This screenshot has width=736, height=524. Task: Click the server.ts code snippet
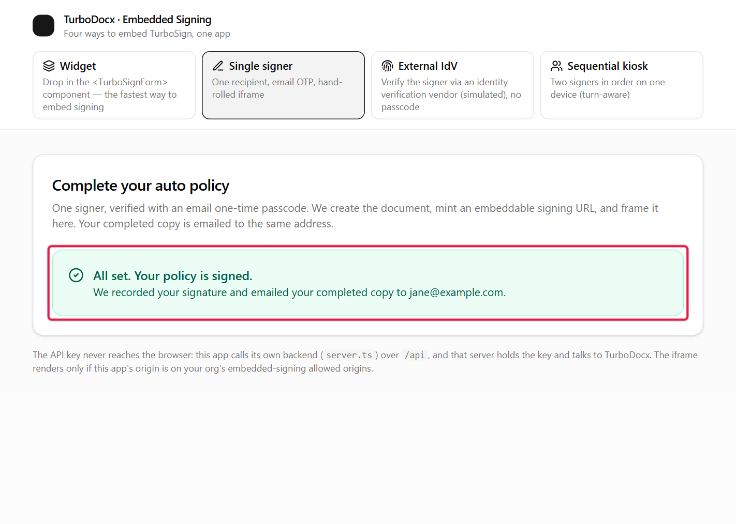click(x=349, y=355)
